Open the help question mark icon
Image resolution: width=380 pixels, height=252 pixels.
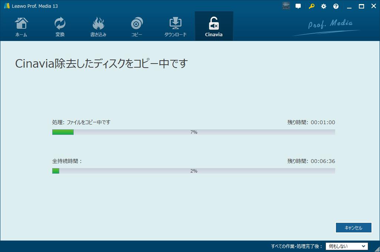[x=336, y=6]
